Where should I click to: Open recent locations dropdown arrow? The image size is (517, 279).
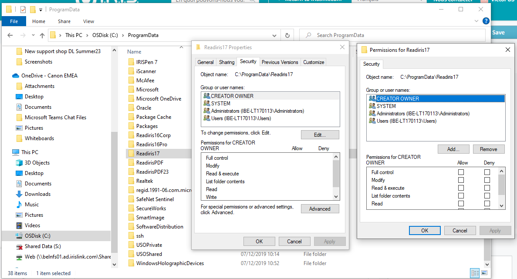(33, 35)
